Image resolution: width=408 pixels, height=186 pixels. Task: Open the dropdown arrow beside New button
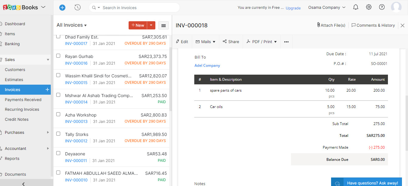click(x=151, y=25)
